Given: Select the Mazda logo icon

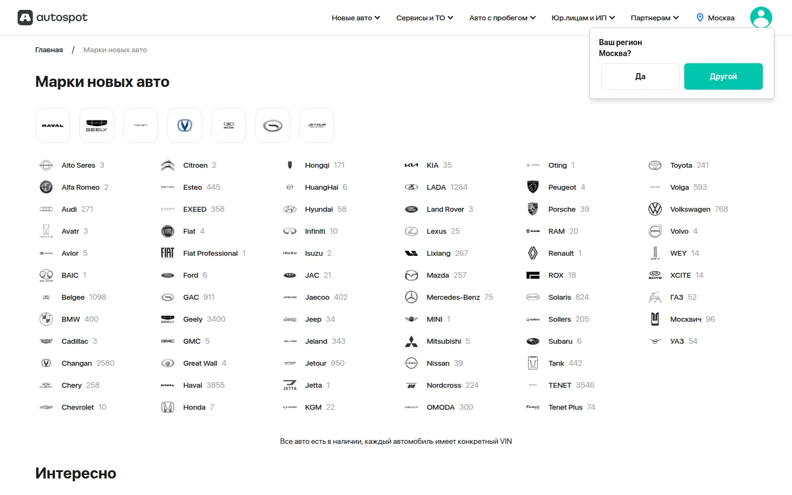Looking at the screenshot, I should click(411, 275).
